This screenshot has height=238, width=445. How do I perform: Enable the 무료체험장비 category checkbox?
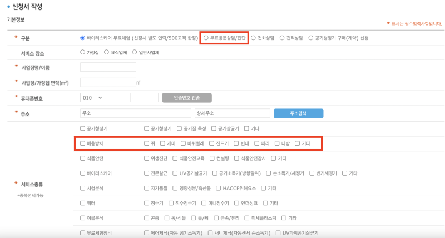pos(82,233)
